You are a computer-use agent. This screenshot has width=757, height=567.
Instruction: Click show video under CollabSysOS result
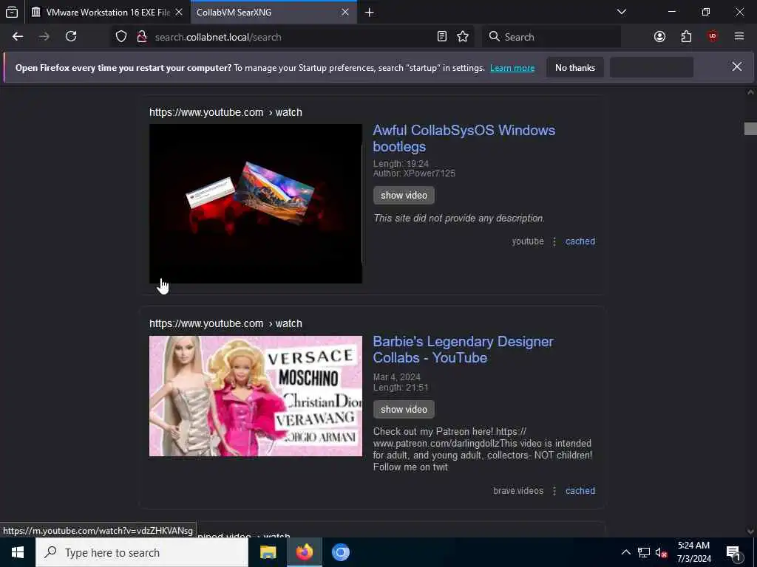point(404,195)
